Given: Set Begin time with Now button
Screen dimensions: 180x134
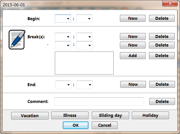Looking at the screenshot, I should (133, 18).
